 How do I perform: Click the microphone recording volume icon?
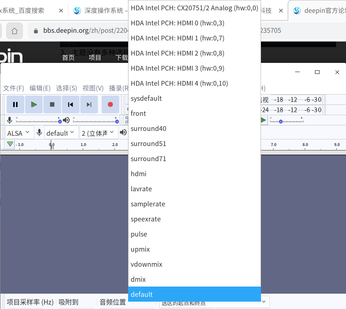pos(10,120)
